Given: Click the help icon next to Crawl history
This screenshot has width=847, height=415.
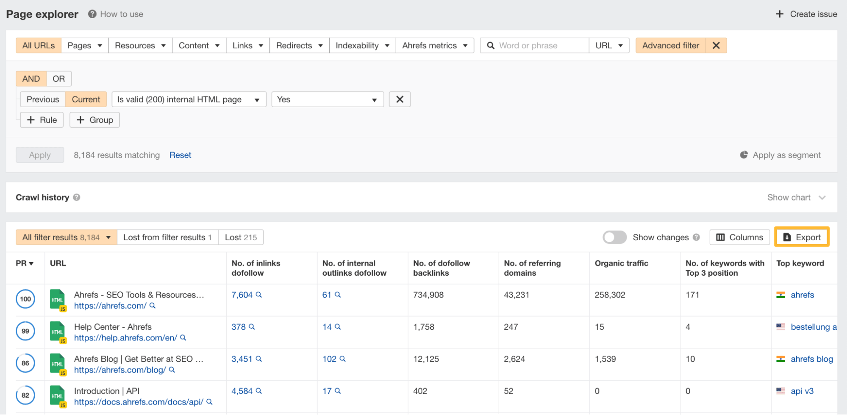Looking at the screenshot, I should click(77, 197).
